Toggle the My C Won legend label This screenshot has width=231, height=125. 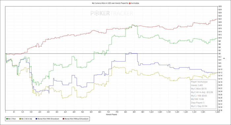(12, 119)
